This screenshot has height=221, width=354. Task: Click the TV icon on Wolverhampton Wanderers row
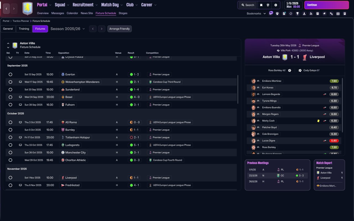tap(20, 82)
